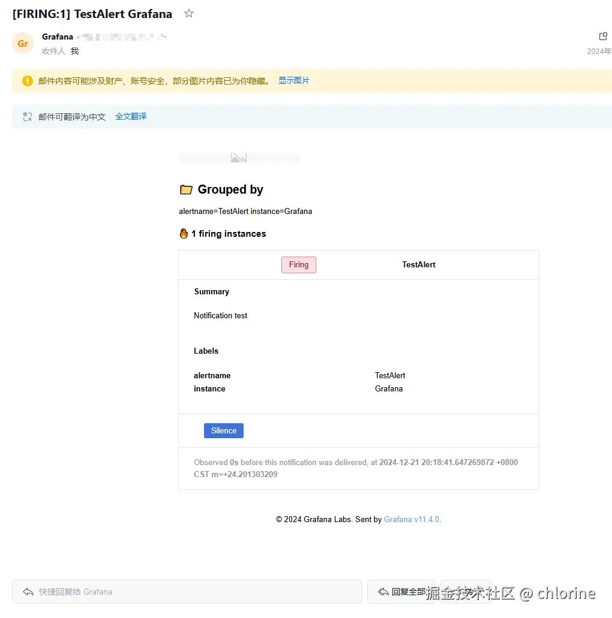Click the Observed 0s timestamp text
The height and width of the screenshot is (618, 612).
tap(356, 468)
